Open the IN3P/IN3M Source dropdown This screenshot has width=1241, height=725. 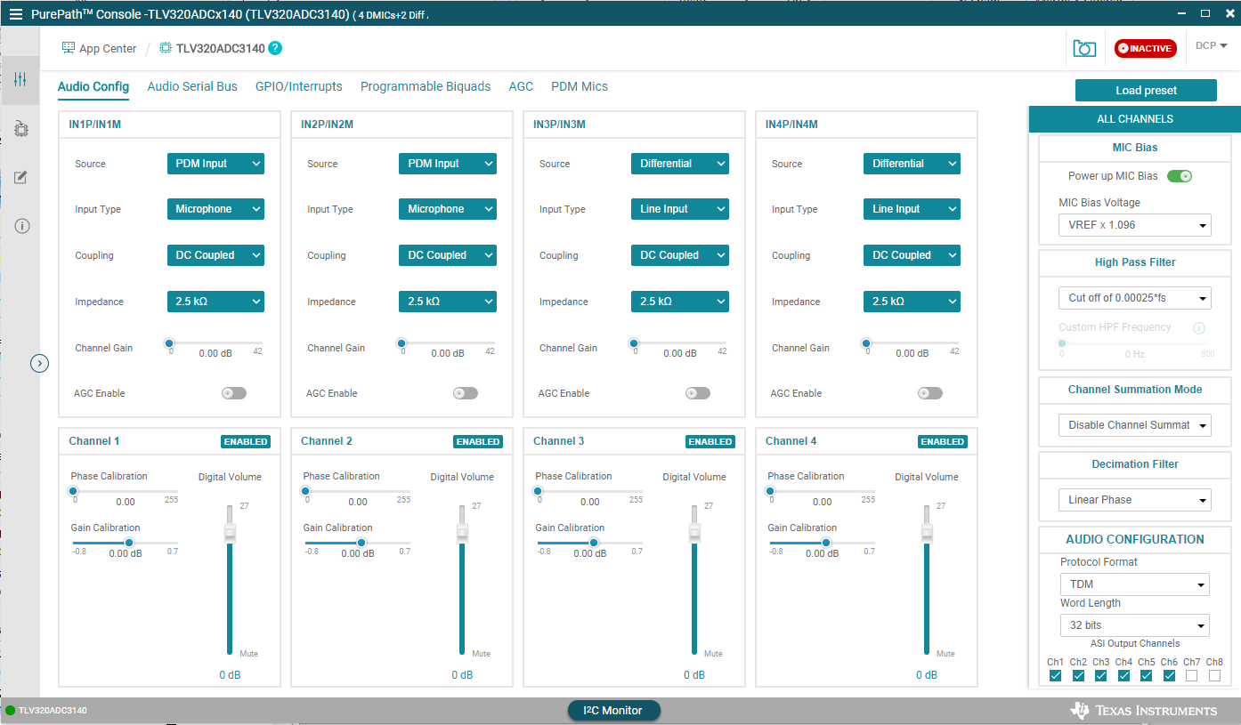[x=680, y=164]
